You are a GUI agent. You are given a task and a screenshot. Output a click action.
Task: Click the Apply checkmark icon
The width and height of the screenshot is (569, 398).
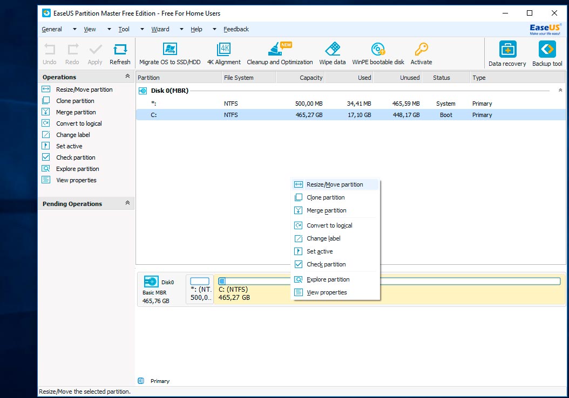[x=95, y=50]
